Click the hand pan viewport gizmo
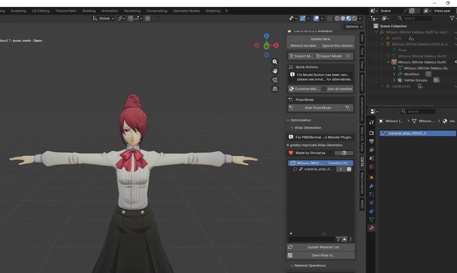The height and width of the screenshot is (273, 457). (275, 71)
